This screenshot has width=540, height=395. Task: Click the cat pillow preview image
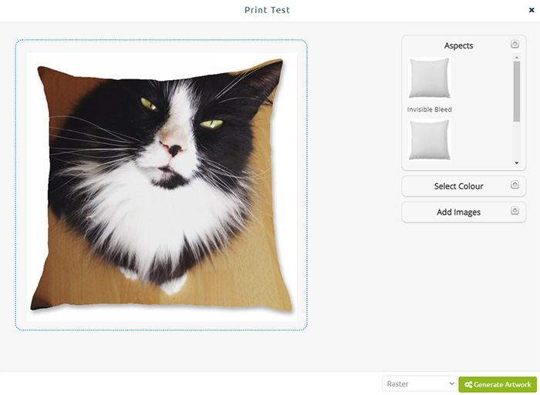162,187
